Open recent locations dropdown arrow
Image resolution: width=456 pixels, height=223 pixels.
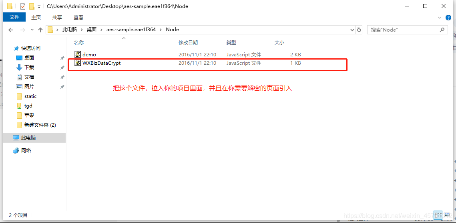tap(32, 30)
